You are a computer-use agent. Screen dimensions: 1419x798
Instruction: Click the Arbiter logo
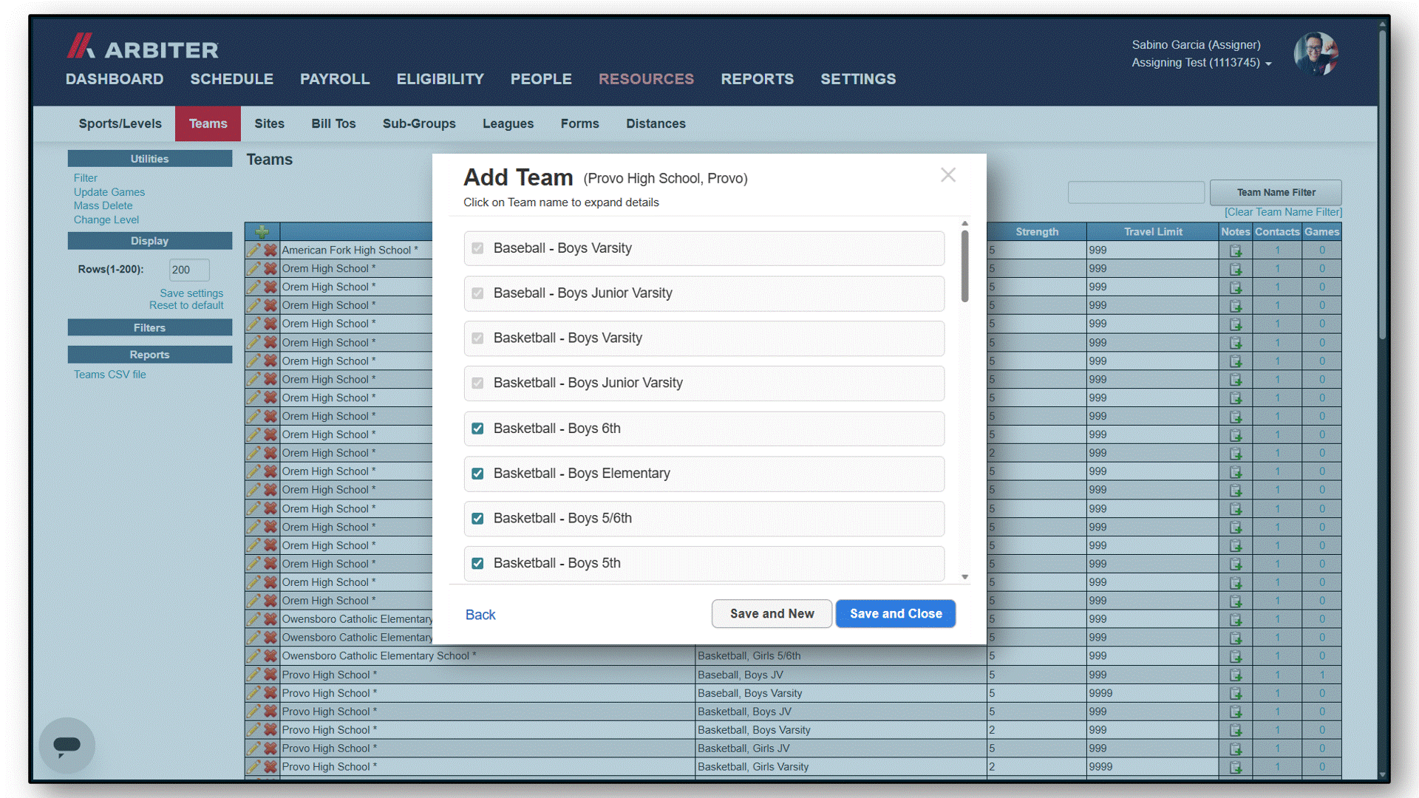click(x=143, y=47)
